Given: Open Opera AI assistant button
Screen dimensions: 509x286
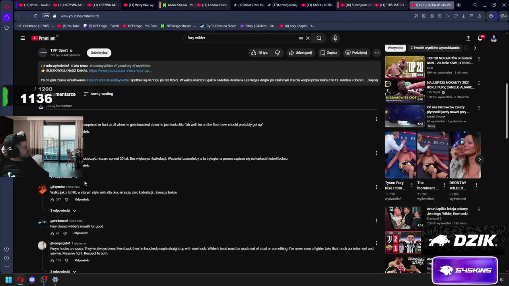Looking at the screenshot, I should 503,16.
